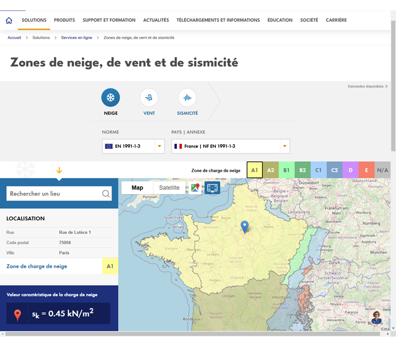Open Google Maps icon on map
The image size is (396, 347).
195,188
